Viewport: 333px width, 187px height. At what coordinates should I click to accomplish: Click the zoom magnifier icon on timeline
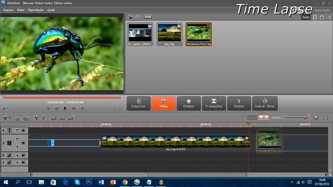pyautogui.click(x=316, y=118)
